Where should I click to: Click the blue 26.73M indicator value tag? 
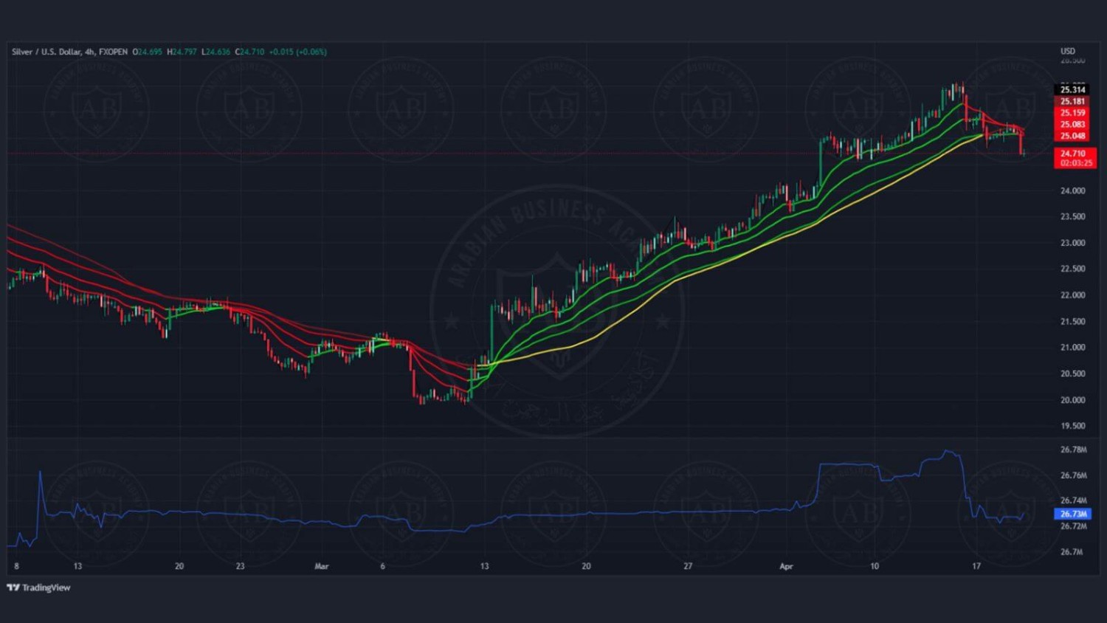coord(1073,514)
